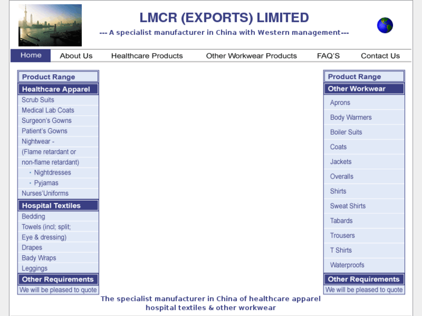Click the Hospital Textiles heading
Screen dimensions: 422x316
coord(58,205)
